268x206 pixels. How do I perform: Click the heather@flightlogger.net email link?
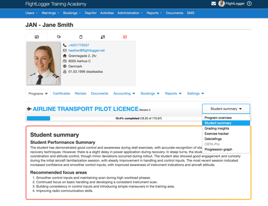pyautogui.click(x=86, y=50)
